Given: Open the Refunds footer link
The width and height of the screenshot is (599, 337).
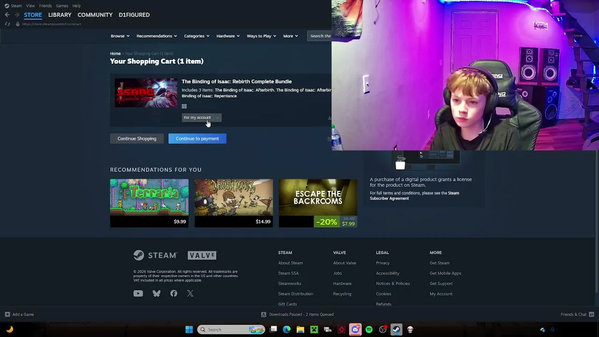Looking at the screenshot, I should point(384,304).
